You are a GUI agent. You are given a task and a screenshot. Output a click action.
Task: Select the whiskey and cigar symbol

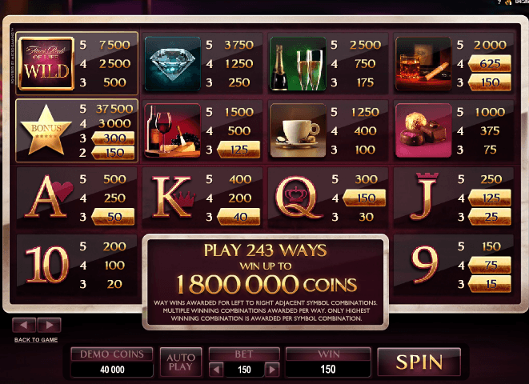coord(423,64)
